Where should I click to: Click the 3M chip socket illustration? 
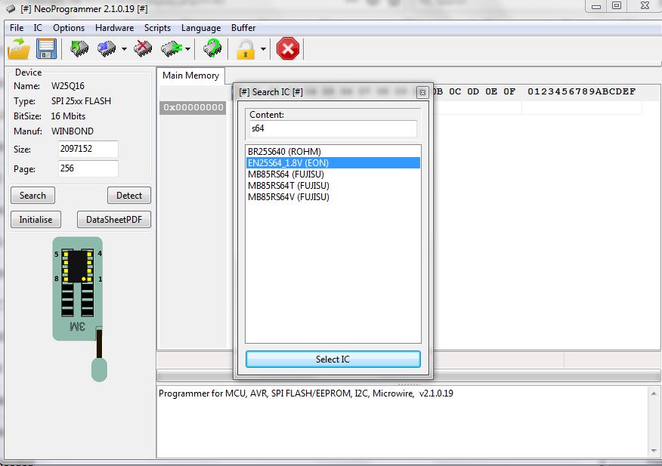pos(79,308)
